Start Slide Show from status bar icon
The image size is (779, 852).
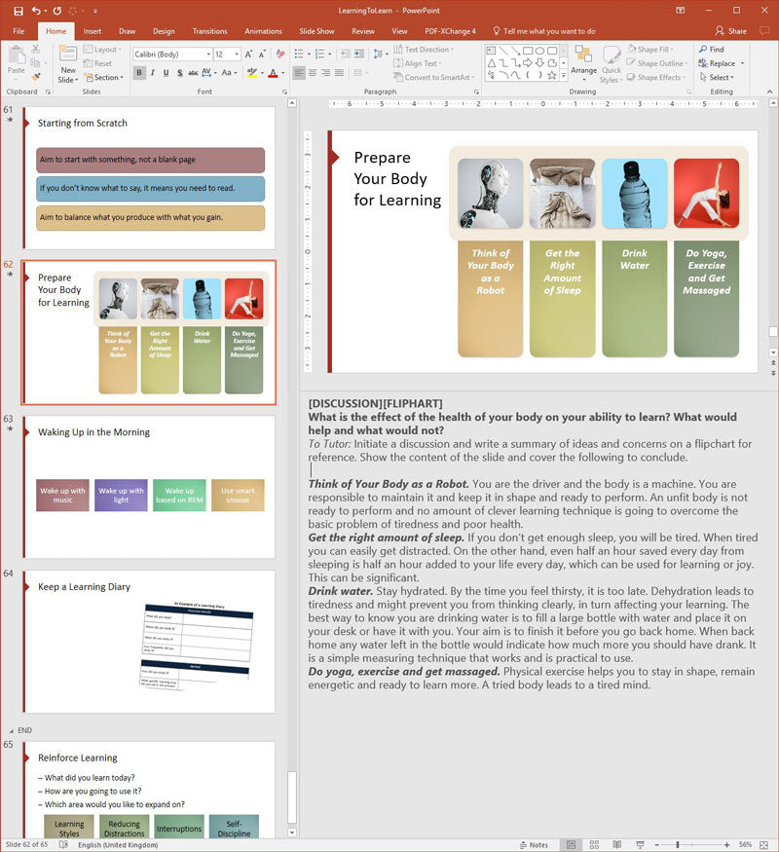[x=640, y=844]
